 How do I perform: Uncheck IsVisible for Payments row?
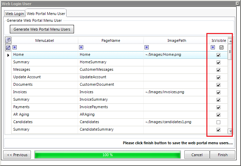click(218, 107)
